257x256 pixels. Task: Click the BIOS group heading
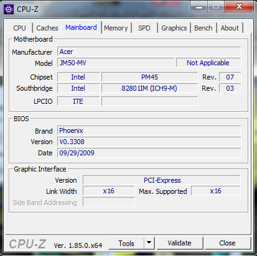[x=21, y=119]
